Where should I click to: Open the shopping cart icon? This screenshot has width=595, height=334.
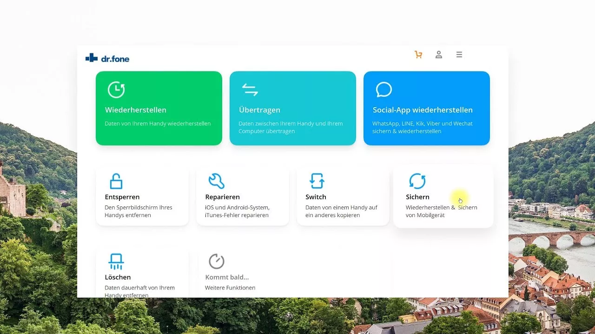click(418, 55)
